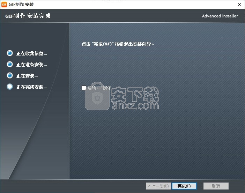Enable the 启动 GIF制作 checkbox
This screenshot has height=193, width=245.
[x=84, y=88]
